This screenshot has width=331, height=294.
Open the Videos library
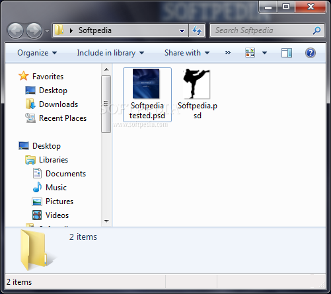tap(57, 215)
